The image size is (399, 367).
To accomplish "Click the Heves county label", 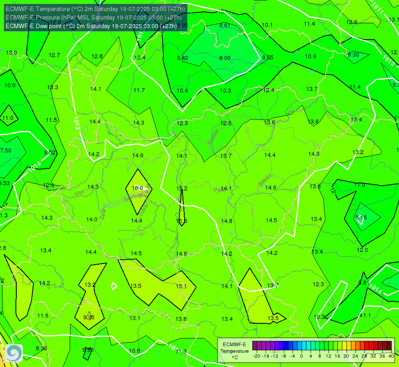I will [213, 137].
